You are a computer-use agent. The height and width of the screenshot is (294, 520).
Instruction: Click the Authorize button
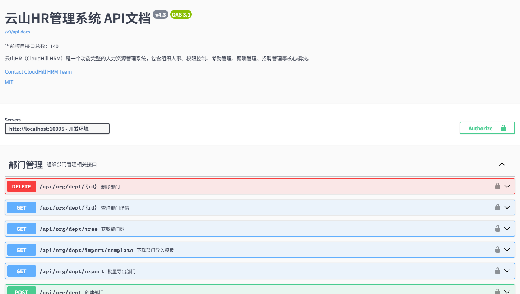[x=487, y=128]
